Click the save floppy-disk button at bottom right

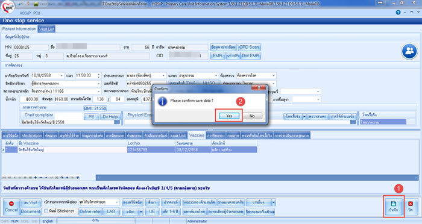394,207
